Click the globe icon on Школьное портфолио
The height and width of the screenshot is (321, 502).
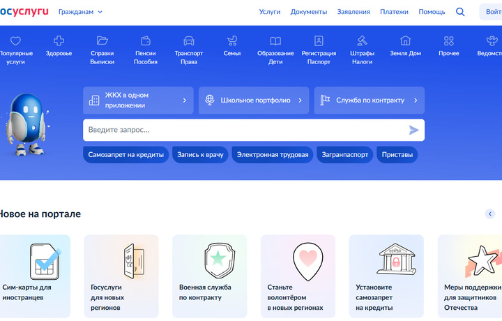pos(210,100)
